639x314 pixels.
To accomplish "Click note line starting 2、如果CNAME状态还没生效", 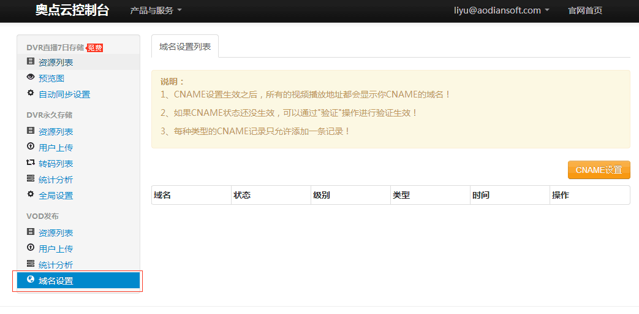I will click(x=289, y=113).
